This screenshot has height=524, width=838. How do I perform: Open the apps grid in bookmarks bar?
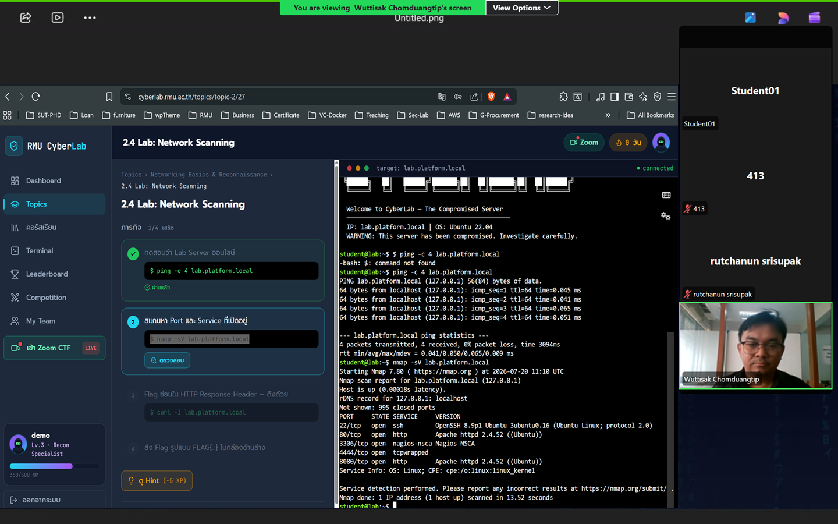(8, 115)
